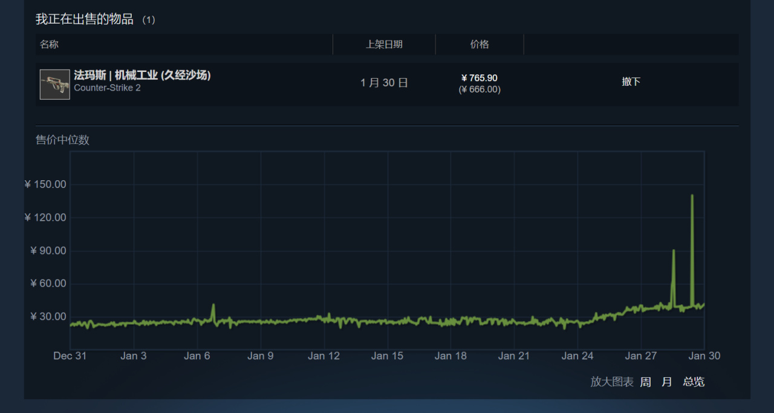Click the ¥ 120.00 axis label
This screenshot has height=413, width=774.
(45, 218)
